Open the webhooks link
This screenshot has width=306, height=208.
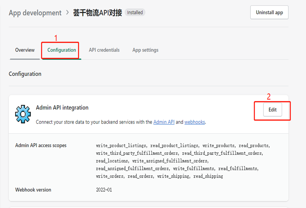tap(195, 122)
